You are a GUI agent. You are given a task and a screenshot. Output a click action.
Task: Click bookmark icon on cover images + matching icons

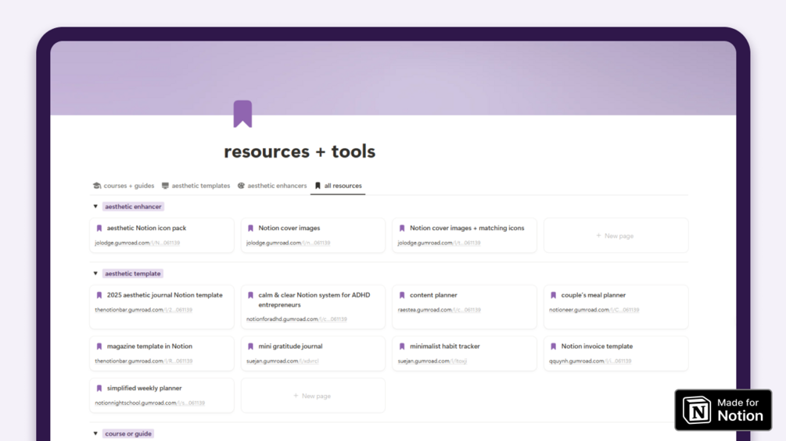pos(402,228)
